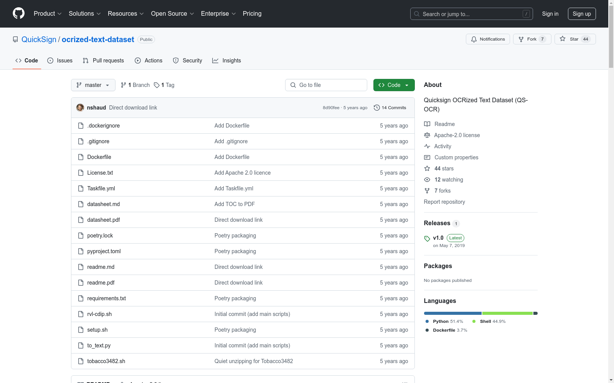Click the branch icon beside 1 Branch
Screen dimensions: 614x383
tap(124, 85)
